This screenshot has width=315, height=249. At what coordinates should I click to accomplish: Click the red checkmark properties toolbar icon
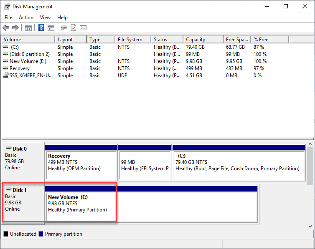point(74,28)
